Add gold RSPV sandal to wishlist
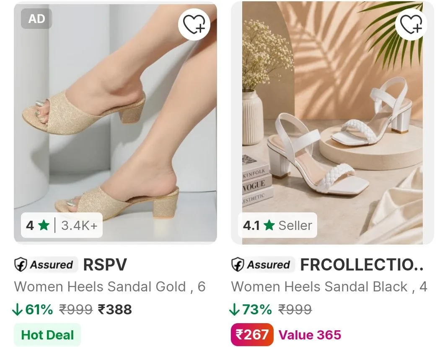 click(194, 24)
